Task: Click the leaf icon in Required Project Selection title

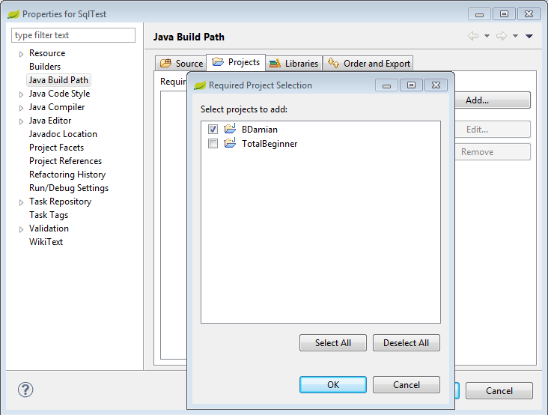Action: click(200, 85)
